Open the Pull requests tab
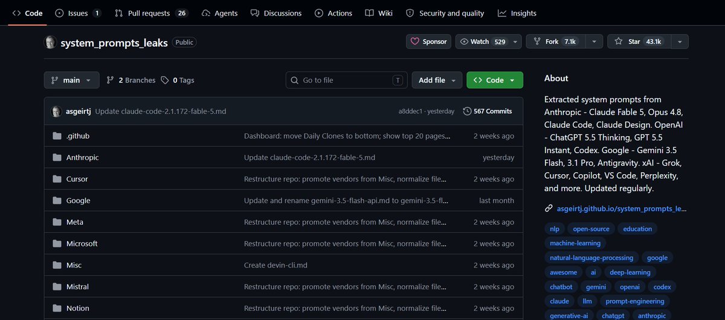This screenshot has height=320, width=725. pos(151,13)
